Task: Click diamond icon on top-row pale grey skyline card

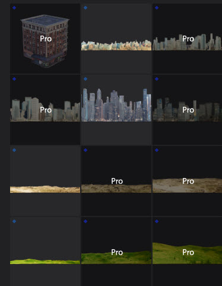Action: (157, 8)
